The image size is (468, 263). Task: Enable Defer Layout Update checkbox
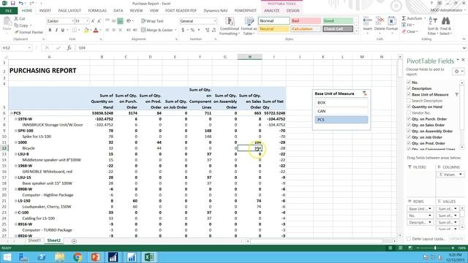tap(409, 239)
